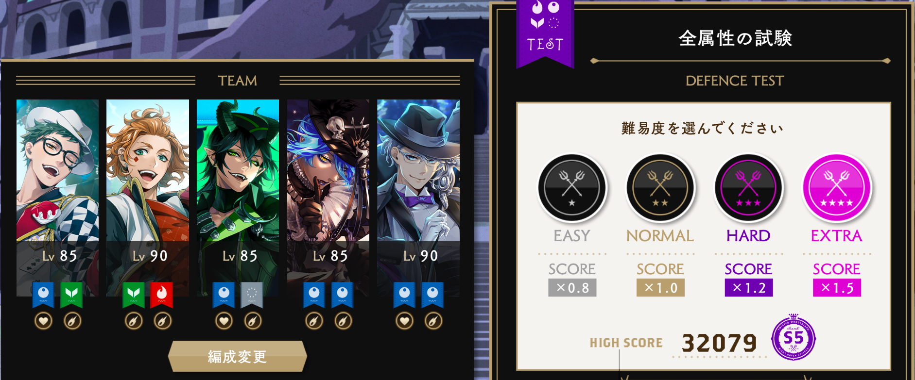Open the pirate-hat character card Lv 85

pyautogui.click(x=328, y=198)
